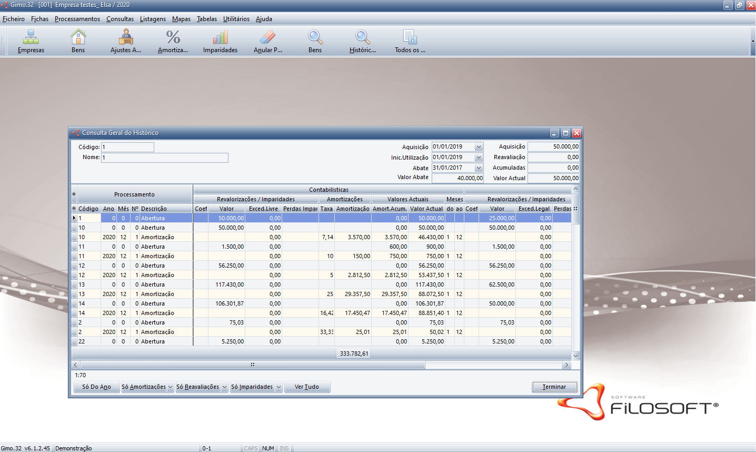This screenshot has width=756, height=452.
Task: Open the Inic.Utilização date dropdown
Action: click(x=479, y=158)
